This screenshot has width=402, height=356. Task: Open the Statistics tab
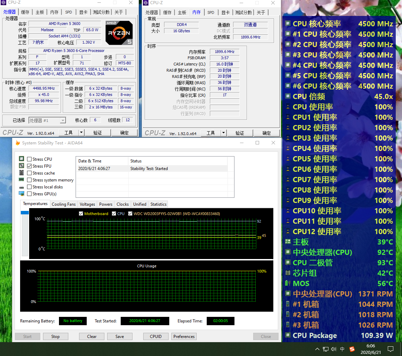click(159, 204)
